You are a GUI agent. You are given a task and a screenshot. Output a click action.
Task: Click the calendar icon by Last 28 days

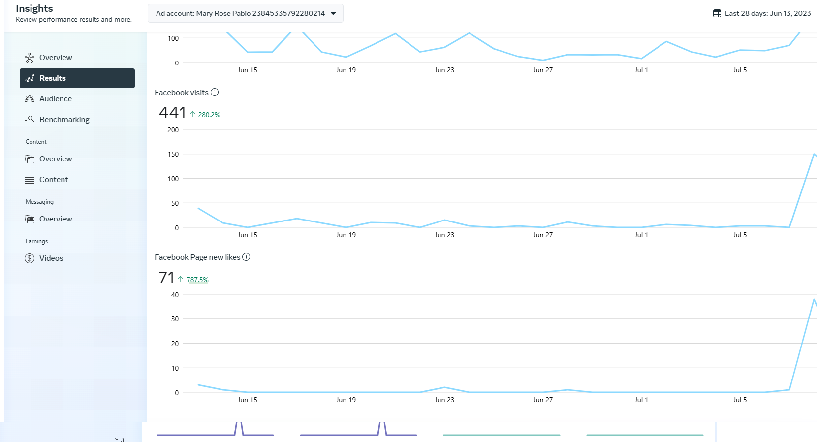click(x=717, y=13)
